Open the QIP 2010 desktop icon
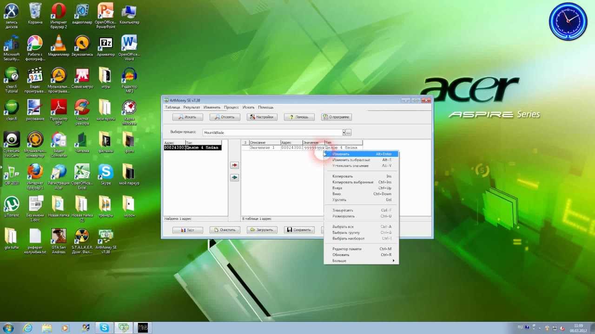Image resolution: width=595 pixels, height=334 pixels. pyautogui.click(x=12, y=174)
